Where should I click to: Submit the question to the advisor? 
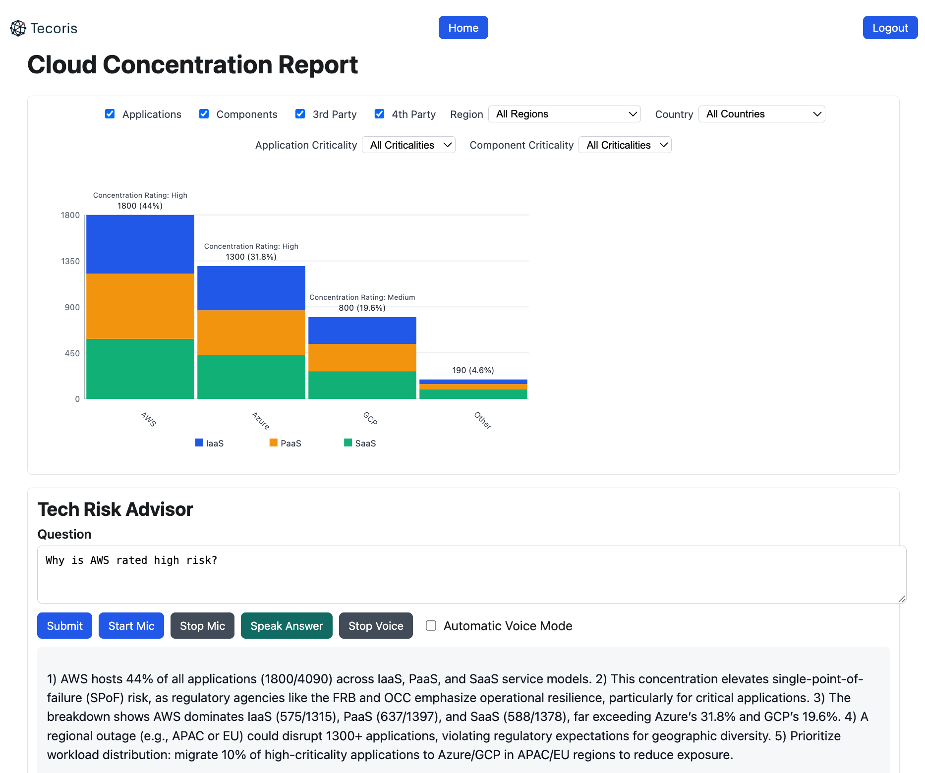pos(64,626)
